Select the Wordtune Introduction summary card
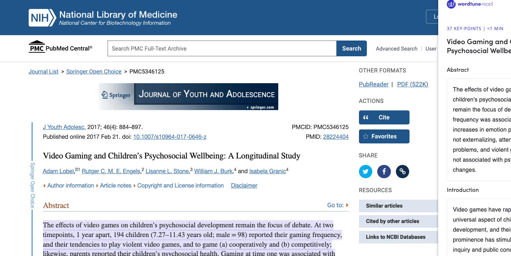This screenshot has width=511, height=256. (x=479, y=228)
